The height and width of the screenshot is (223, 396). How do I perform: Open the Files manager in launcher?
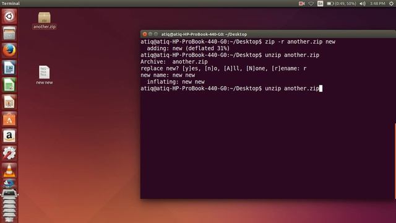click(x=9, y=33)
